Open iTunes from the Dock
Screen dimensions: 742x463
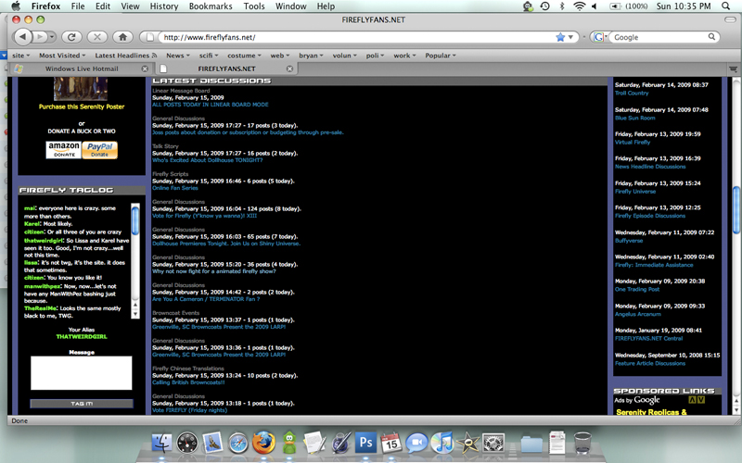[442, 443]
